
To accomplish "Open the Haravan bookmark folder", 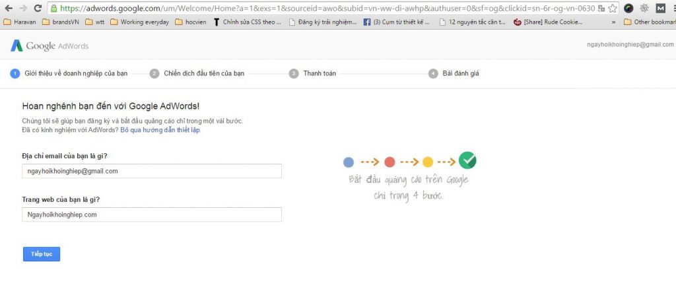I will coord(20,22).
